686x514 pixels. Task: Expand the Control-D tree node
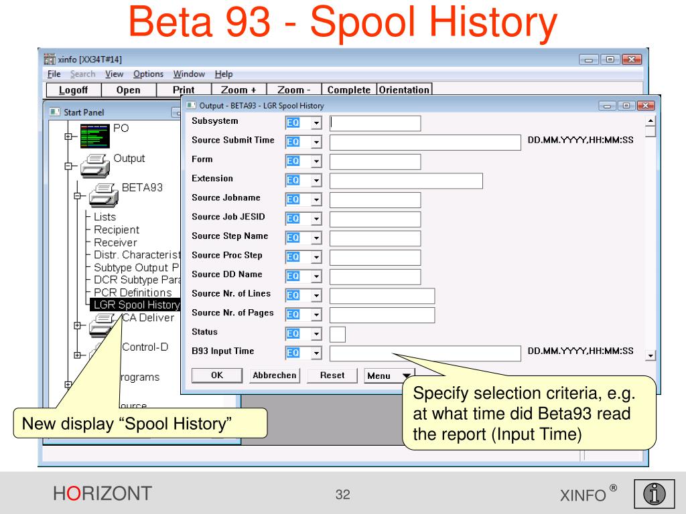(x=78, y=355)
